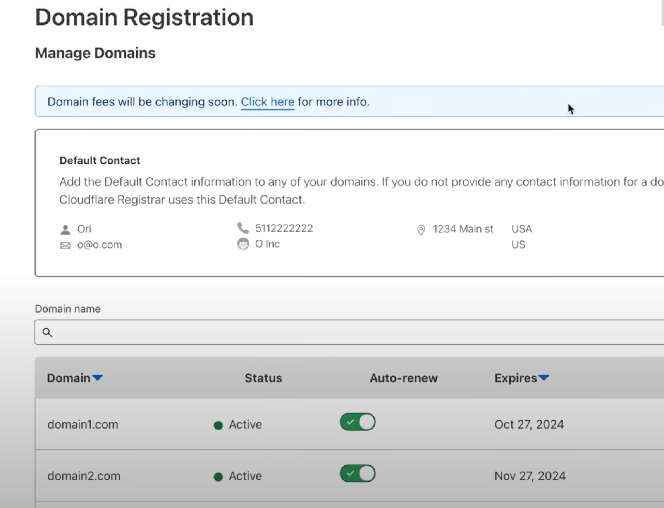Viewport: 664px width, 508px height.
Task: Click the green Active status dot for domain2.com
Action: (x=219, y=477)
